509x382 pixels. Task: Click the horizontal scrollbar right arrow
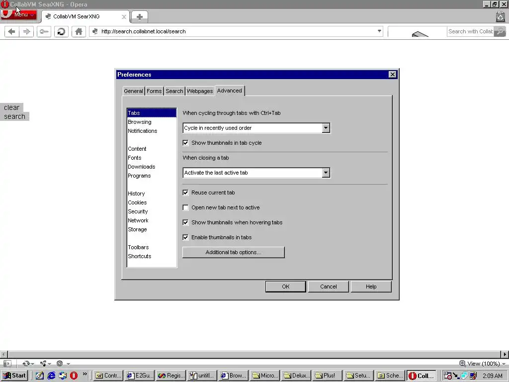tap(505, 354)
